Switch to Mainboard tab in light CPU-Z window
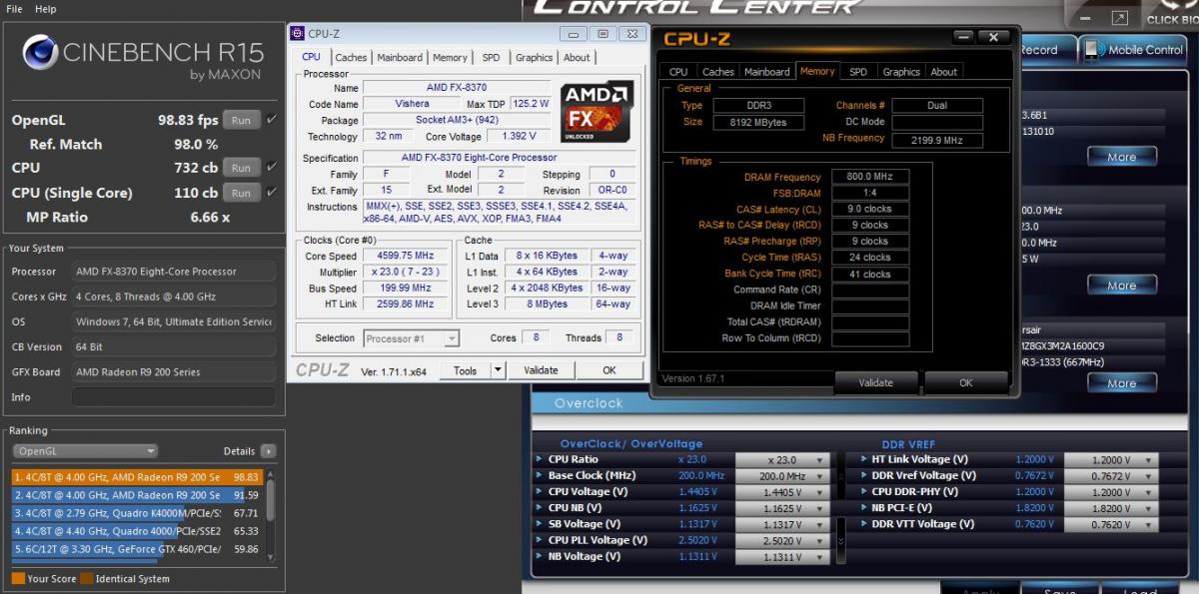Screen dimensions: 1199x594 click(400, 58)
